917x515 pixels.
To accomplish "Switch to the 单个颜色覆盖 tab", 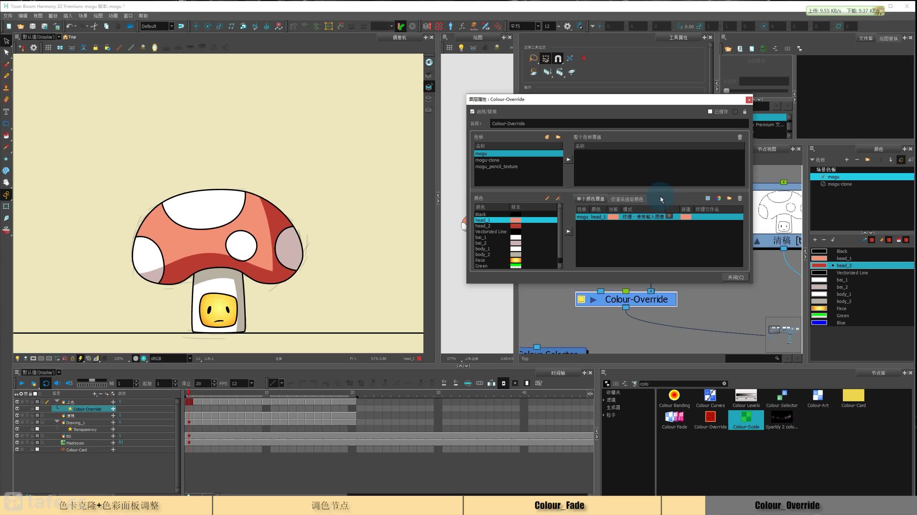I will coord(590,199).
